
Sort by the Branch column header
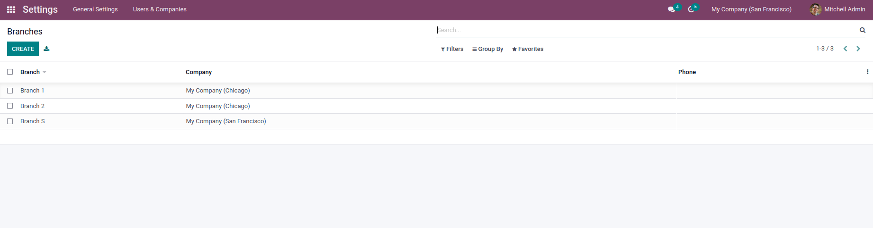coord(30,72)
